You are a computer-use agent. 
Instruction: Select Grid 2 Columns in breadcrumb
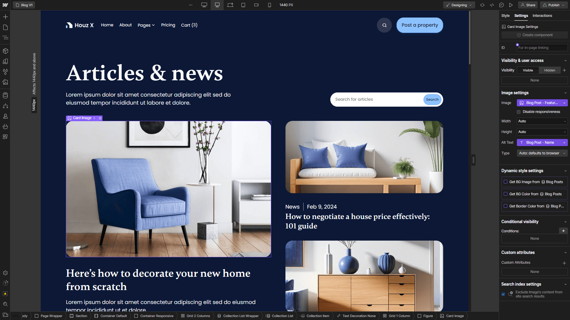click(195, 316)
